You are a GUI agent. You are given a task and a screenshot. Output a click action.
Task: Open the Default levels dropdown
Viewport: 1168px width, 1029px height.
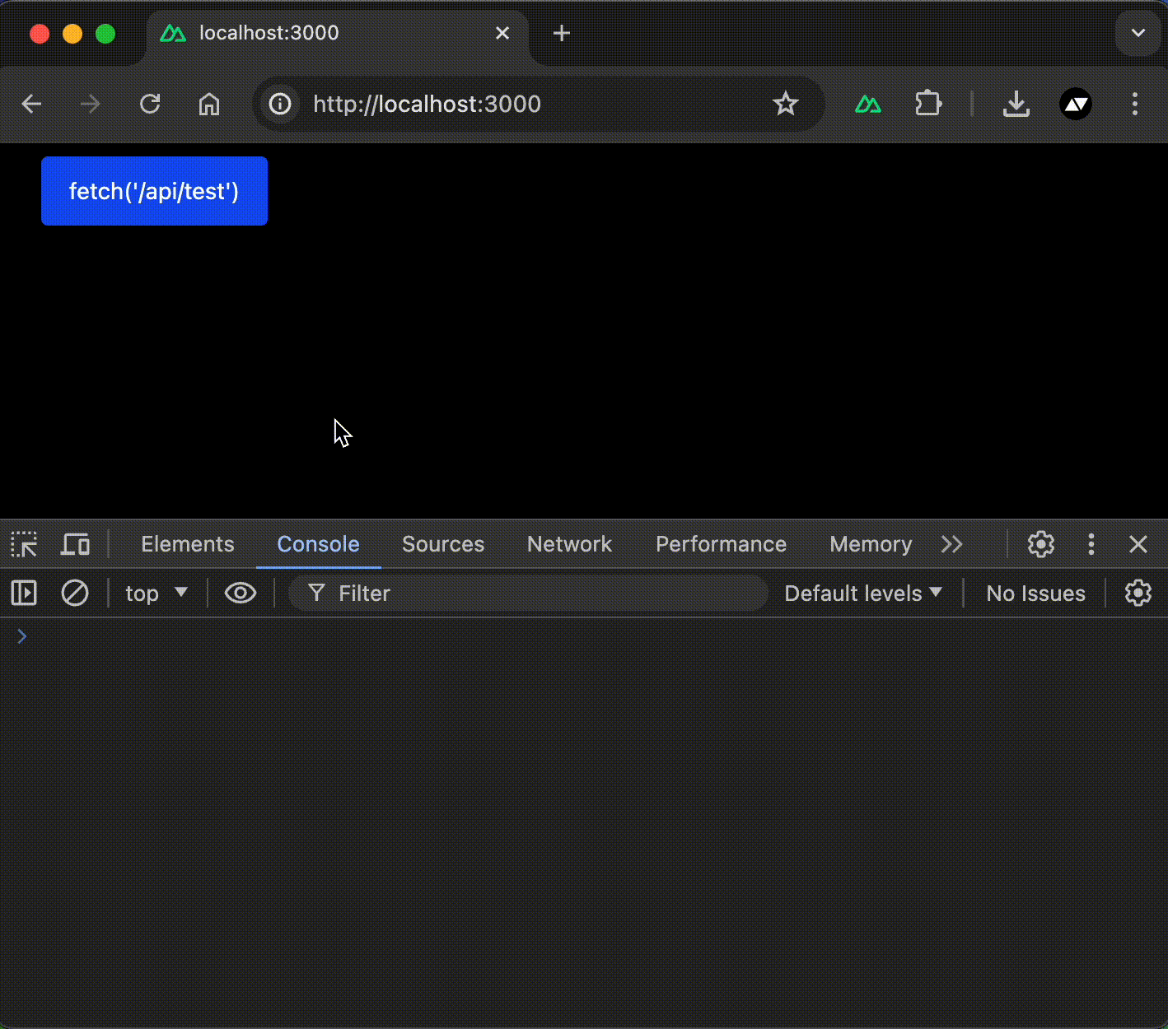[863, 593]
